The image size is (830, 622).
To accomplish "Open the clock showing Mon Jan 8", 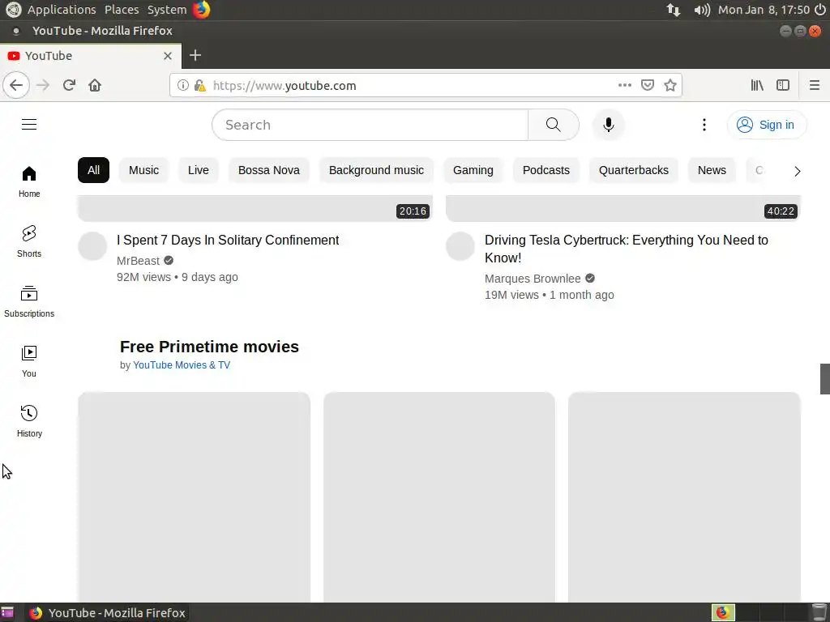I will coord(764,10).
